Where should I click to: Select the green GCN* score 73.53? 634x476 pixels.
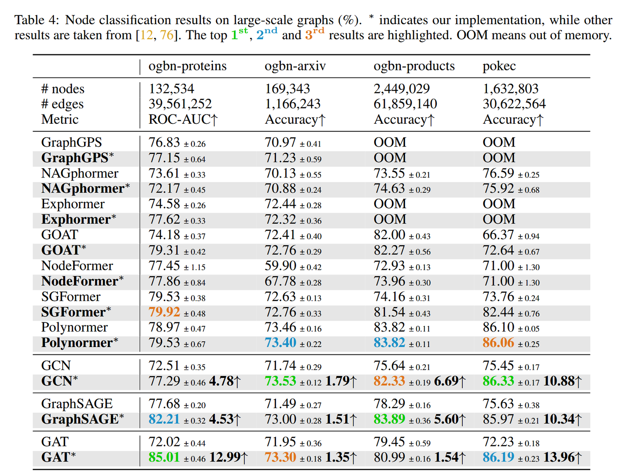[x=282, y=381]
